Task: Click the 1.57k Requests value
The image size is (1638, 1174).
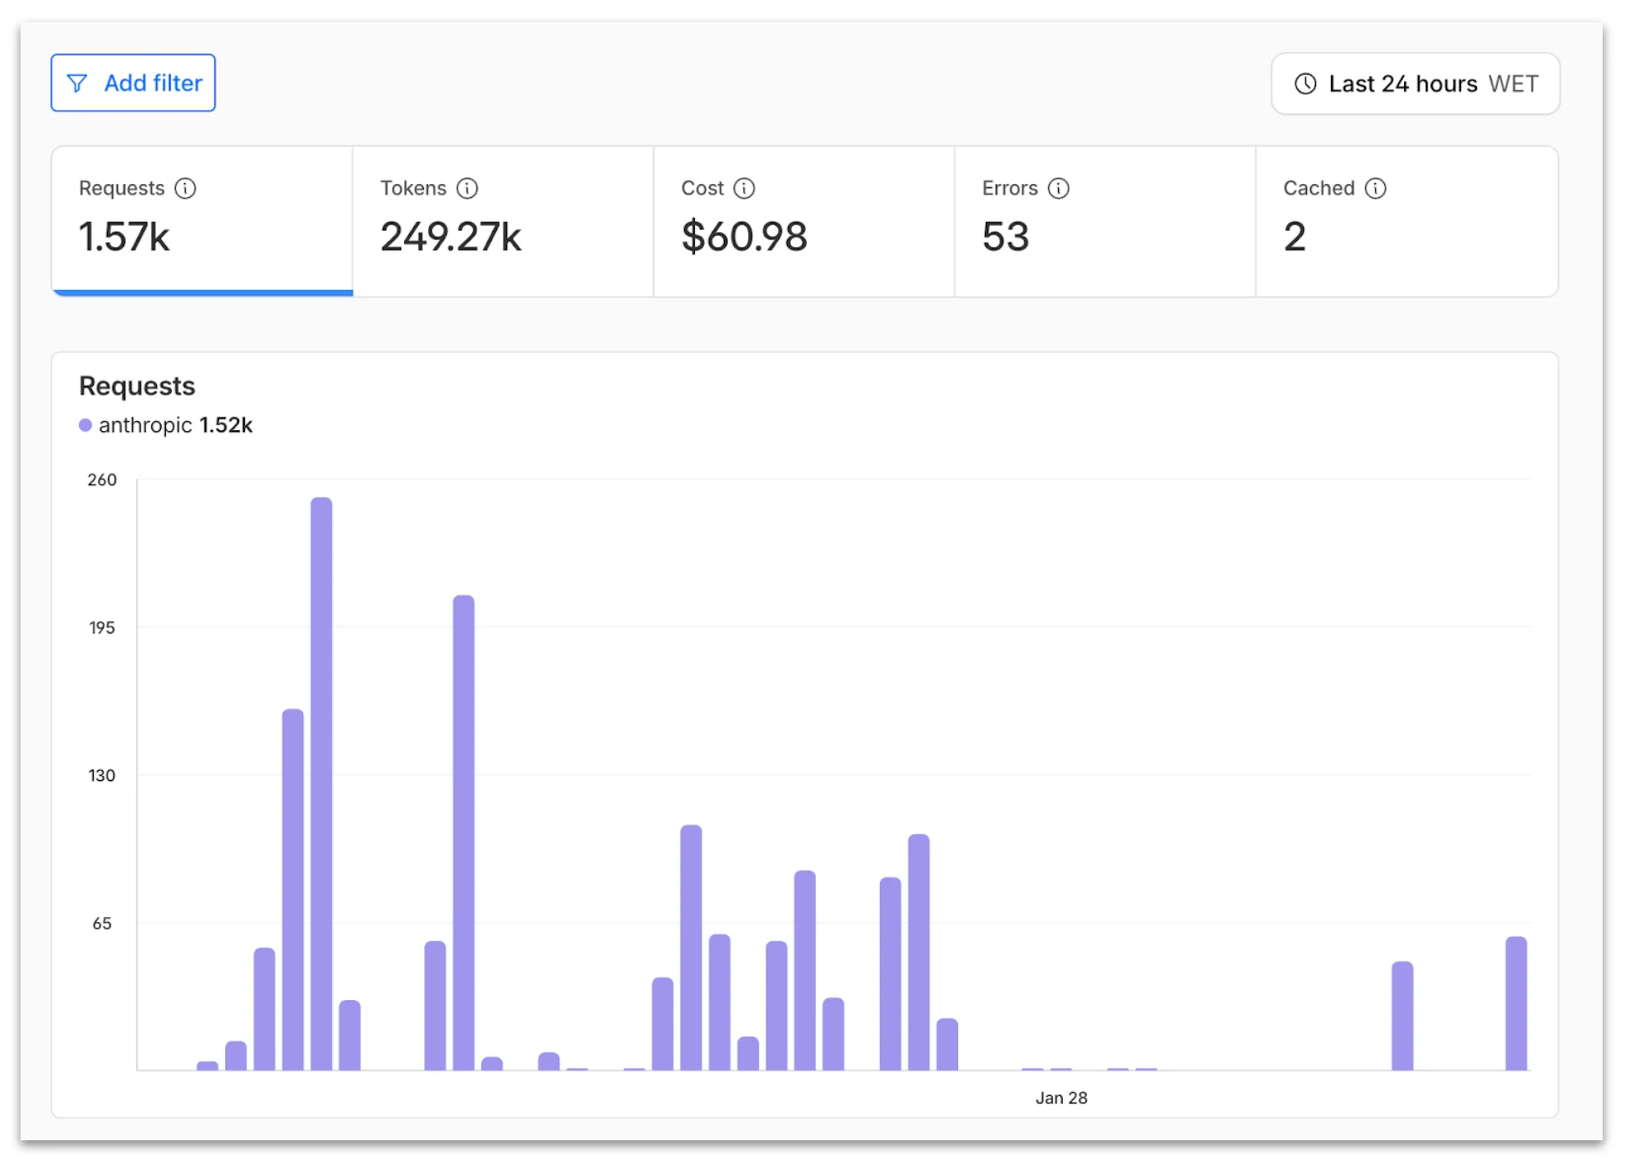Action: pos(124,238)
